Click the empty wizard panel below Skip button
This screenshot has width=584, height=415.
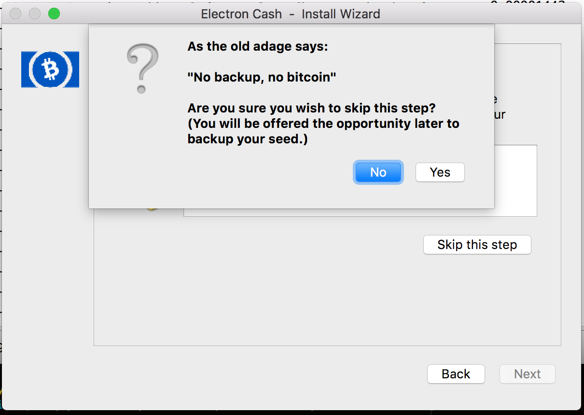327,299
